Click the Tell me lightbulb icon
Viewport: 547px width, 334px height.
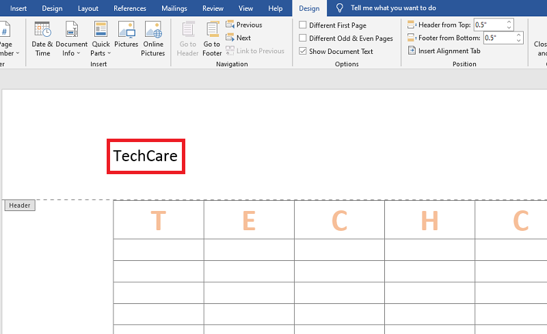[x=340, y=8]
